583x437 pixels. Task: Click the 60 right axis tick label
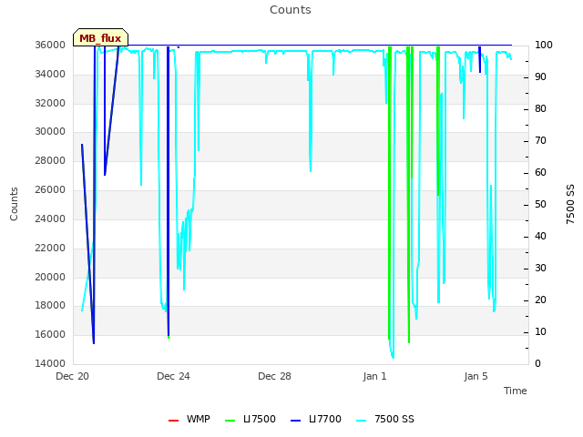(540, 172)
